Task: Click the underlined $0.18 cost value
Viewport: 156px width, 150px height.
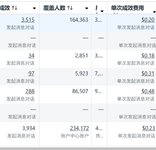Action: coord(148,55)
